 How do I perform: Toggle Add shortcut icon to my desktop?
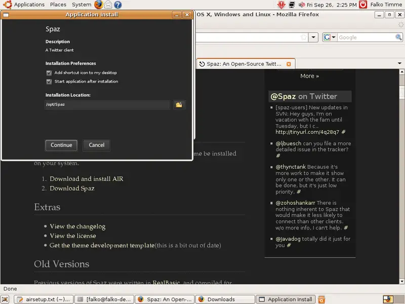point(49,73)
